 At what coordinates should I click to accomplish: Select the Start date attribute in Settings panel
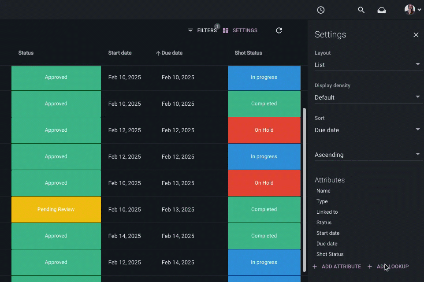(328, 233)
